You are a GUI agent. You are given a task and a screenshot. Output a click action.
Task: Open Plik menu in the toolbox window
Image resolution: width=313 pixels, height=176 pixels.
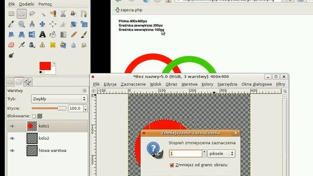pos(12,4)
